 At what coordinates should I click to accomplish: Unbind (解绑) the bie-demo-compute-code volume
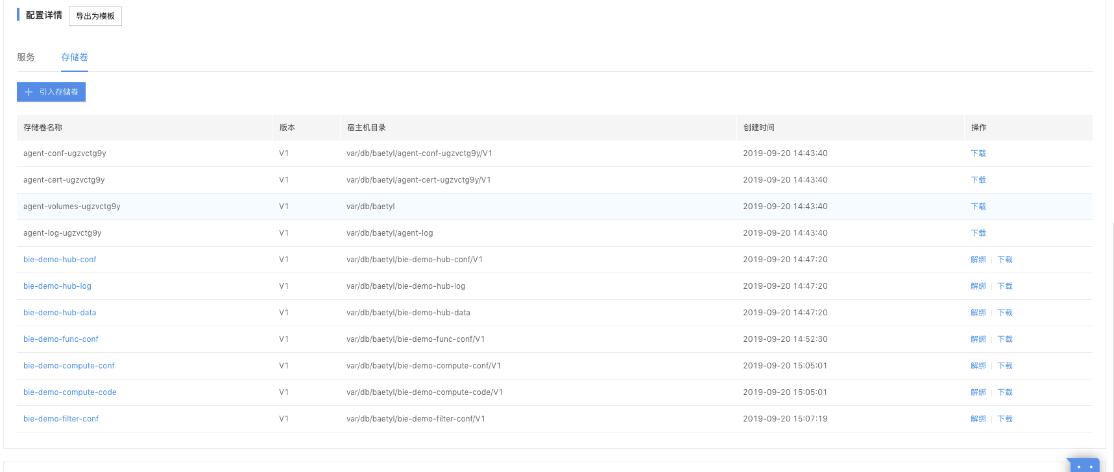978,392
